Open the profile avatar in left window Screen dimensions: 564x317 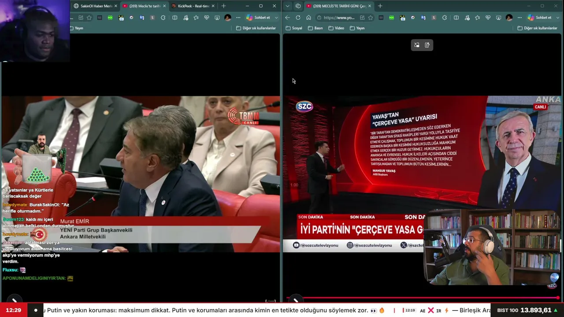(x=228, y=18)
